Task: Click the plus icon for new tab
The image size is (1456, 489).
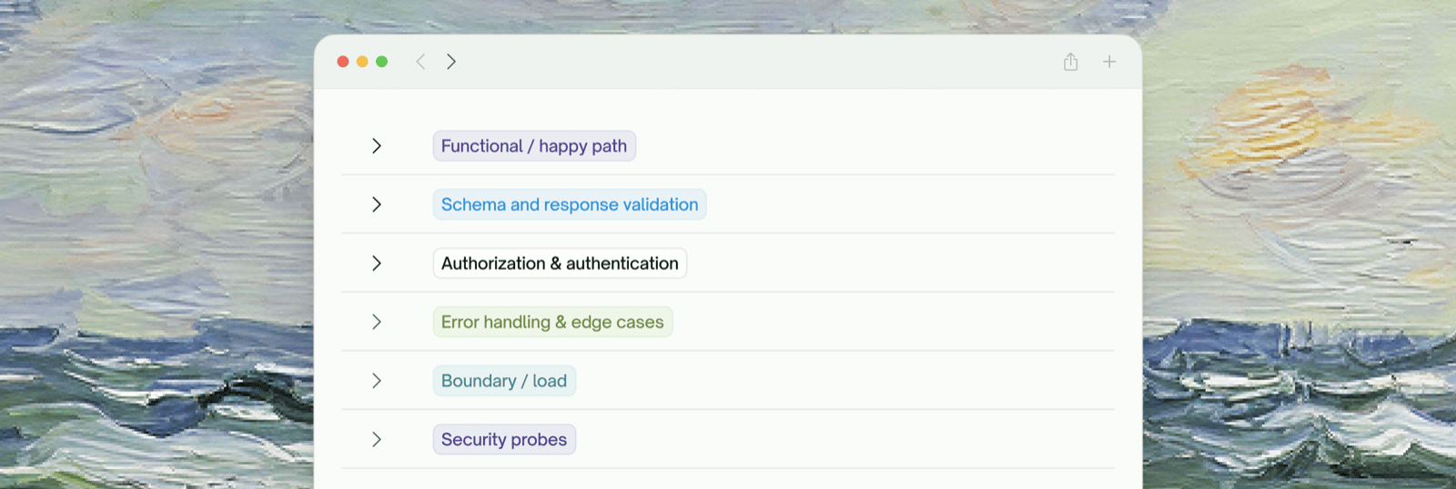Action: [x=1109, y=62]
